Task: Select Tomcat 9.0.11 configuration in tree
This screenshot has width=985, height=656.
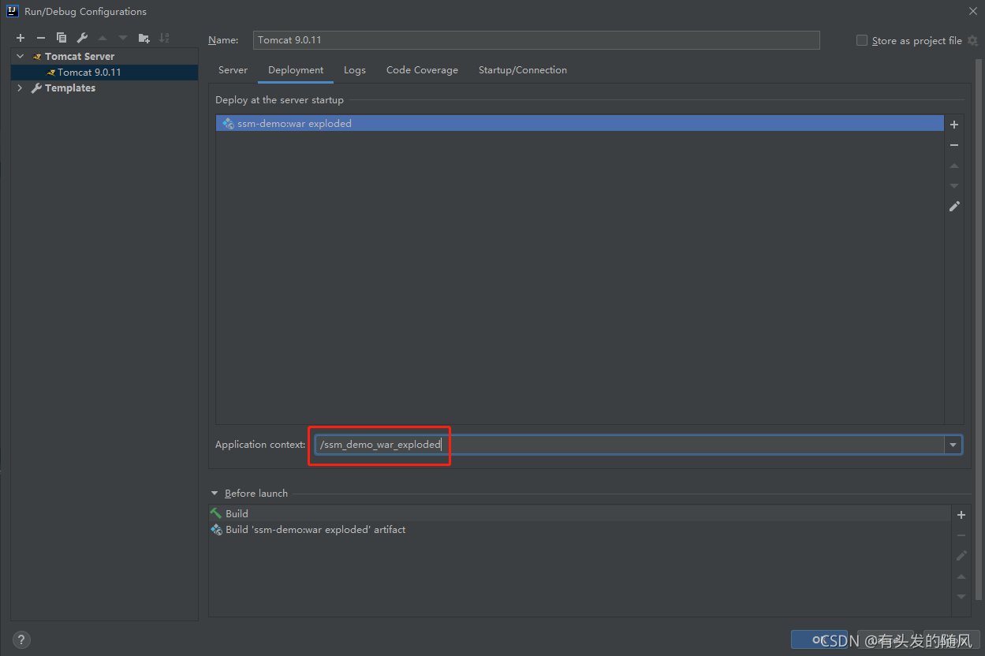Action: click(x=104, y=73)
